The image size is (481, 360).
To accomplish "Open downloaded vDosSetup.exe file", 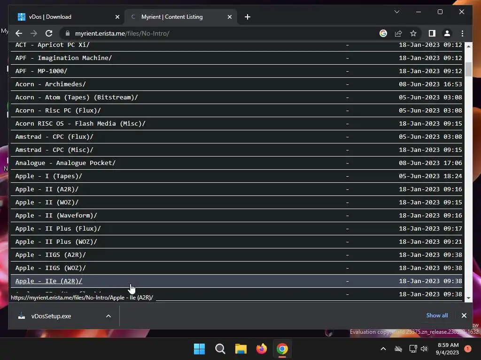I will [x=51, y=316].
